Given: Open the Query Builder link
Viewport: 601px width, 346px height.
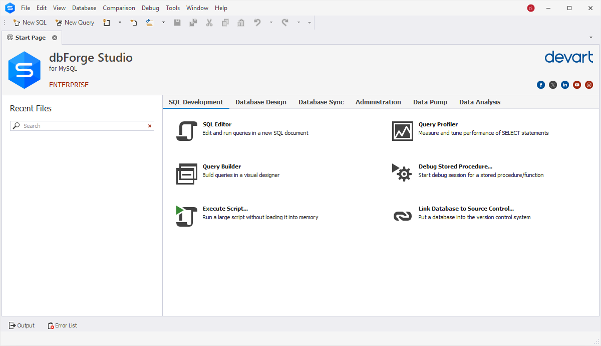Looking at the screenshot, I should pyautogui.click(x=222, y=166).
